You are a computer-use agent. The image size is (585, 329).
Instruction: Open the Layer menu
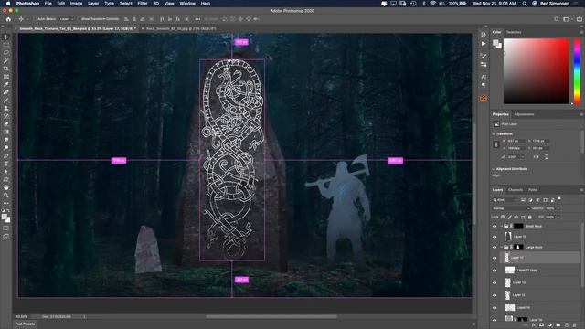(x=93, y=4)
